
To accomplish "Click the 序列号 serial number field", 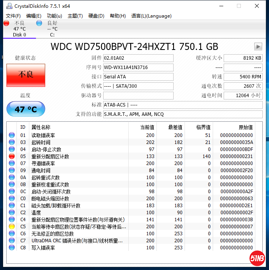I will coord(138,67).
